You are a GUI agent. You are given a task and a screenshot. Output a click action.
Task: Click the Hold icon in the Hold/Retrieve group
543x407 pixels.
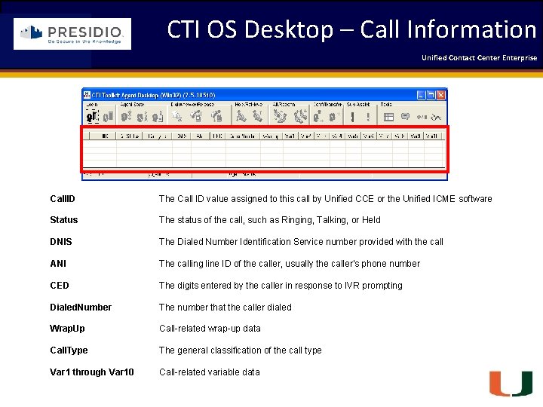(241, 116)
